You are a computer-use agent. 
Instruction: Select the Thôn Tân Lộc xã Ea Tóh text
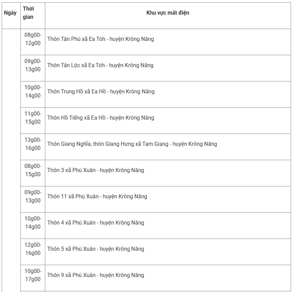[100, 65]
